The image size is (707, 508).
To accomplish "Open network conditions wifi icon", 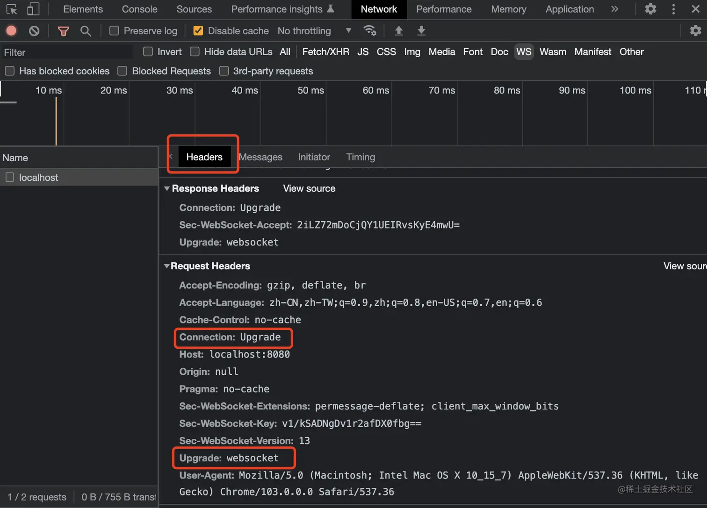I will pyautogui.click(x=370, y=30).
